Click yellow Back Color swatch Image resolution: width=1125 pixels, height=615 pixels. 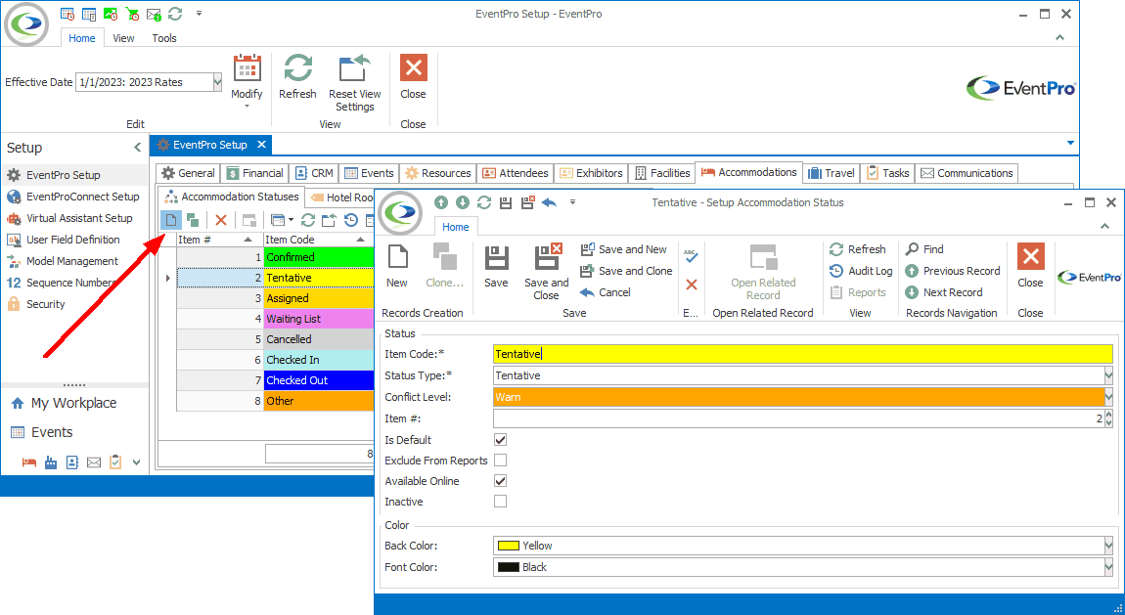point(509,547)
